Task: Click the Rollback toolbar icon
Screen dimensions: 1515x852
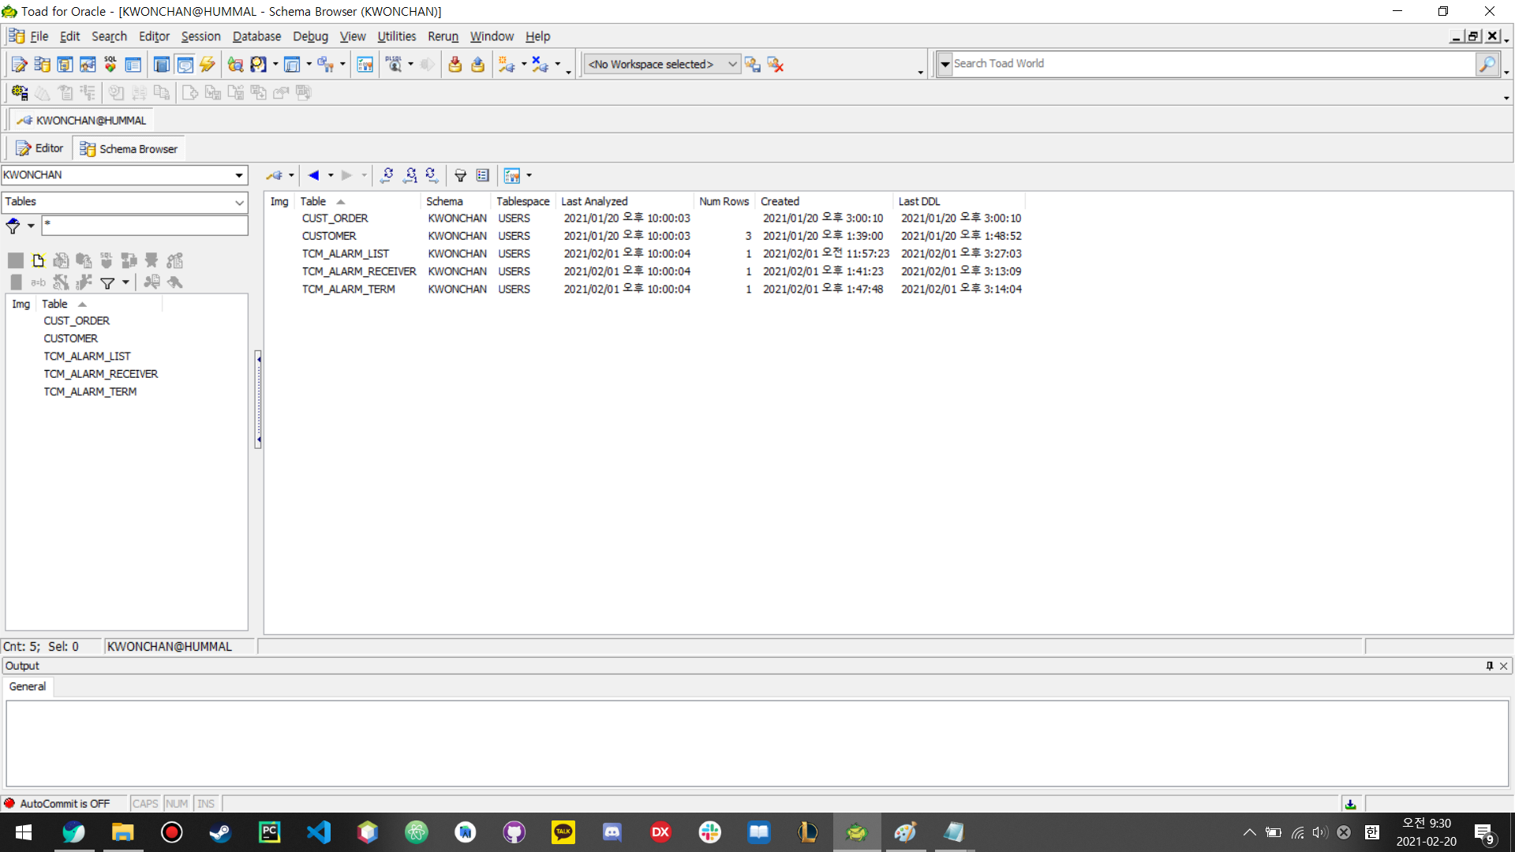Action: (x=477, y=65)
